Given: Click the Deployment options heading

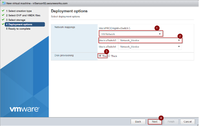Looking at the screenshot, I should 69,11.
